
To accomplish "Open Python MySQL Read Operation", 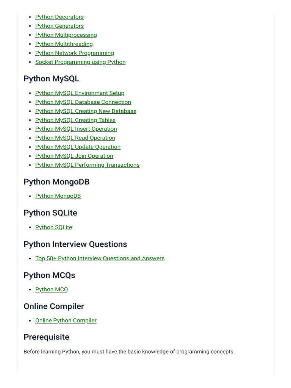I will click(x=75, y=138).
